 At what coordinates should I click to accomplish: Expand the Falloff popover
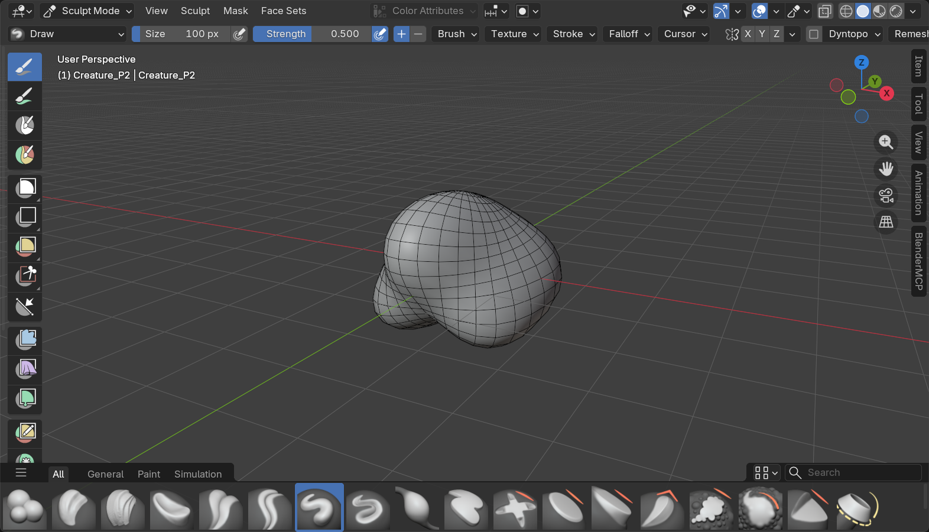coord(629,34)
